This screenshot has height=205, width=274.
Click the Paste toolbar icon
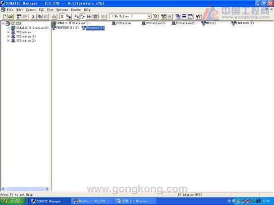(46, 16)
